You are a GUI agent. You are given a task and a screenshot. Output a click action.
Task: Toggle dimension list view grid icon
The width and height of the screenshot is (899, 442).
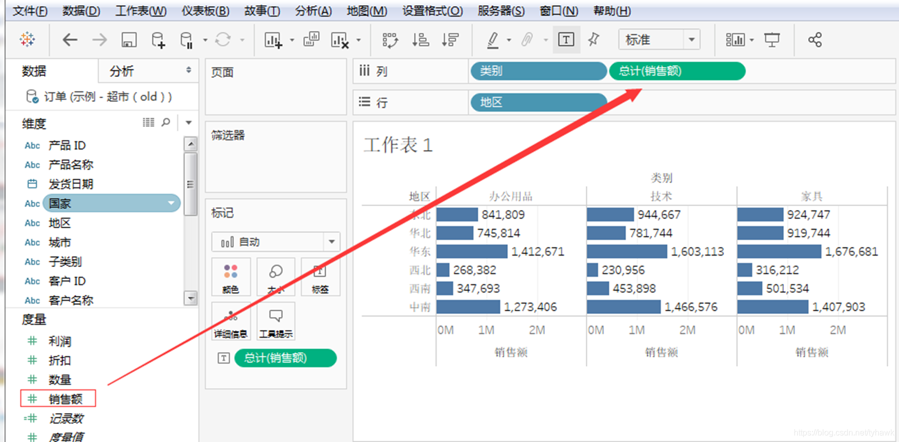pyautogui.click(x=149, y=122)
